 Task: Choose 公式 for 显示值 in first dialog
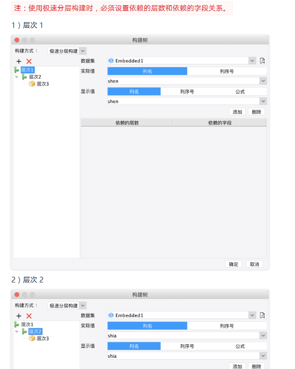click(x=240, y=92)
